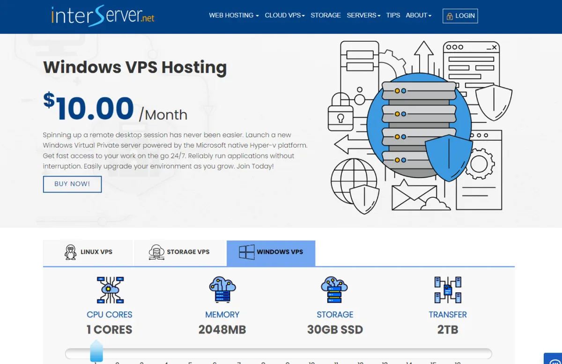
Task: Click the Login button
Action: click(460, 16)
